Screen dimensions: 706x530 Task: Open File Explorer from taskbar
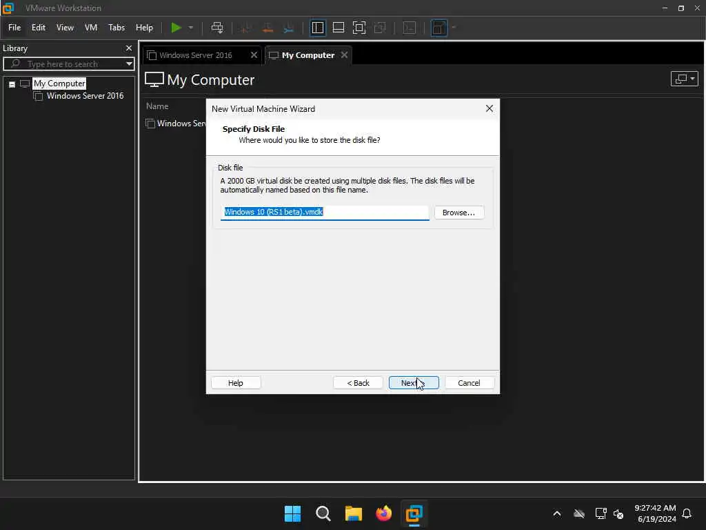coord(354,513)
